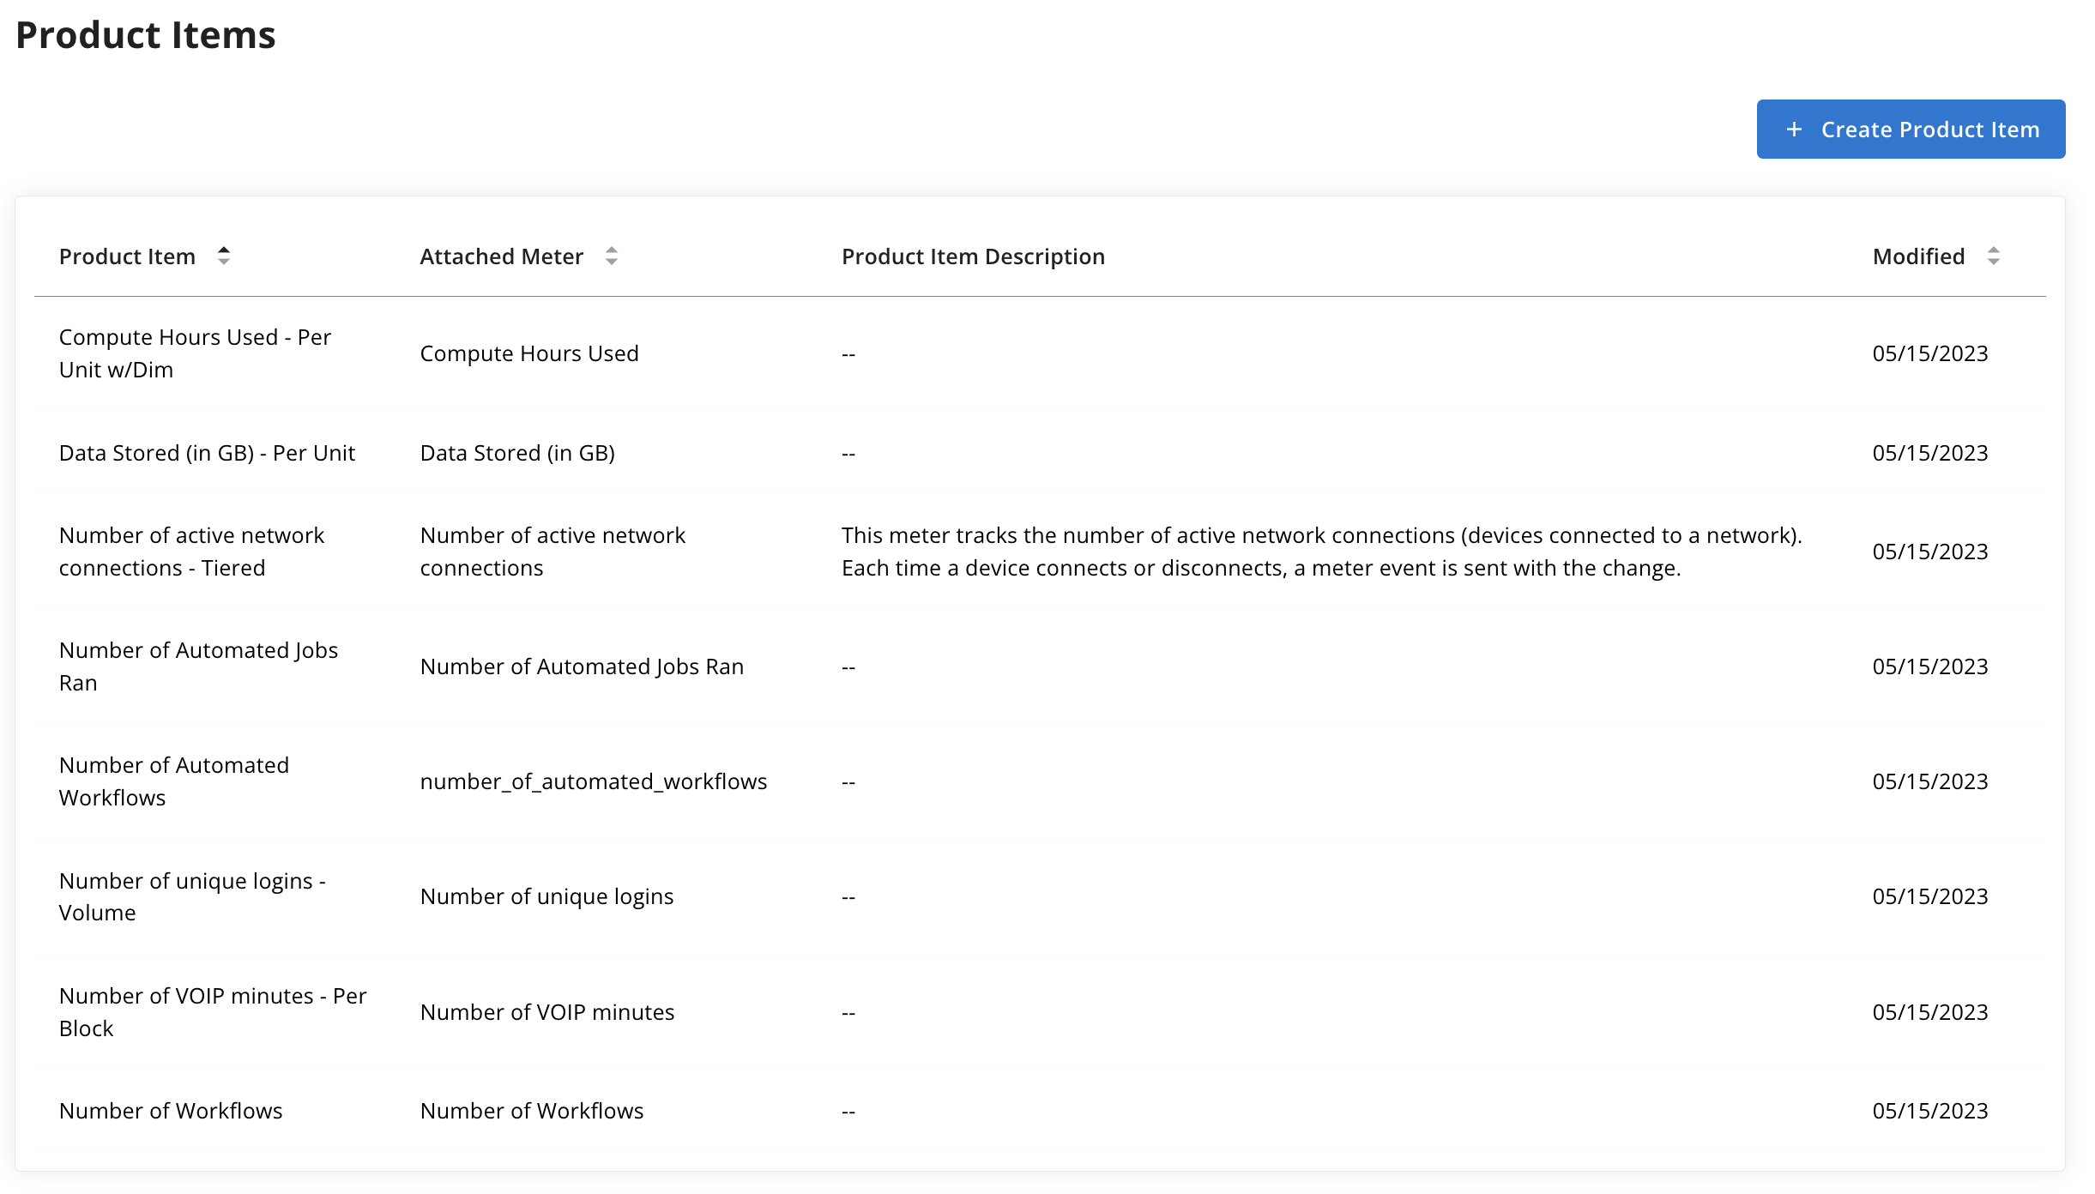This screenshot has width=2095, height=1194.
Task: Open Number of VOIP minutes - Per Block
Action: [x=213, y=1012]
